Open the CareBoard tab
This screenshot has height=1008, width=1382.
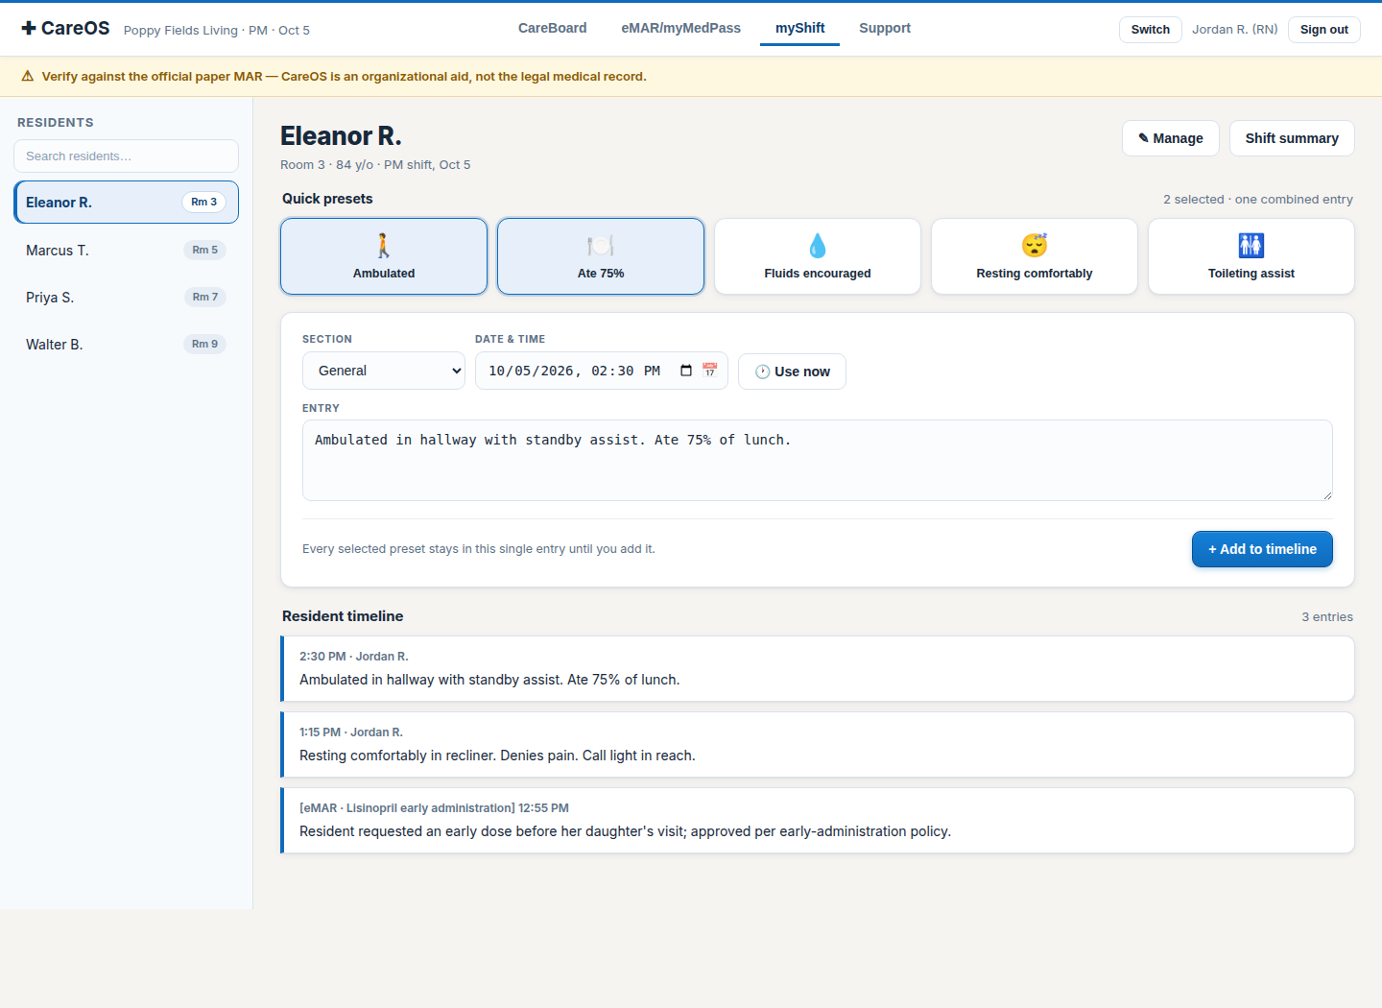point(553,28)
